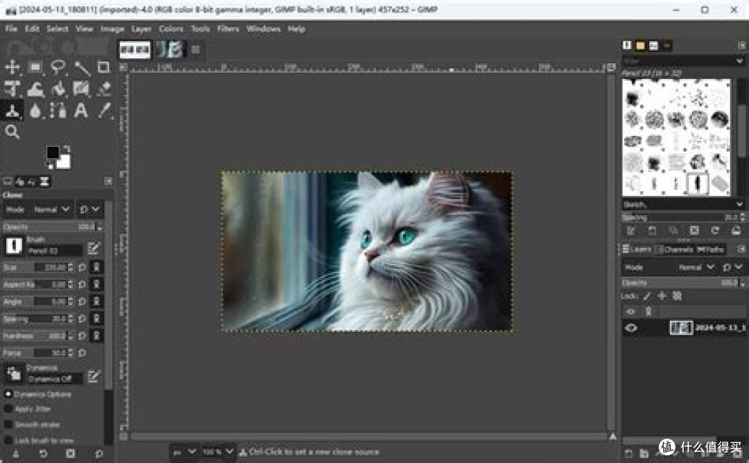Select the Unified Transform tool

click(12, 89)
